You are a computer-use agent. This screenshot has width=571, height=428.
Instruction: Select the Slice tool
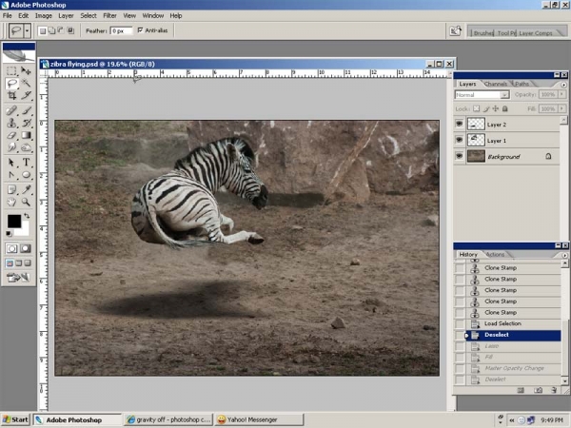coord(26,96)
